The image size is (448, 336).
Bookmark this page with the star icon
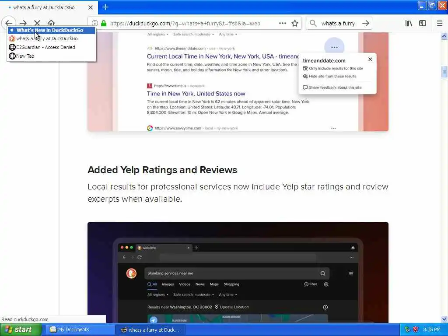[x=295, y=24]
